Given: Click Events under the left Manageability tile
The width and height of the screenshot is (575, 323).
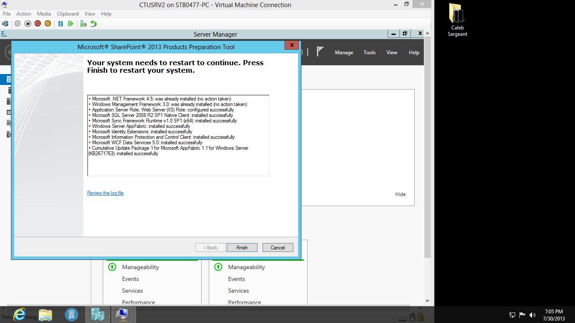Looking at the screenshot, I should [x=130, y=279].
